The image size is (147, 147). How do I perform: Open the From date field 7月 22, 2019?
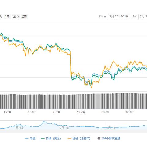[119, 17]
